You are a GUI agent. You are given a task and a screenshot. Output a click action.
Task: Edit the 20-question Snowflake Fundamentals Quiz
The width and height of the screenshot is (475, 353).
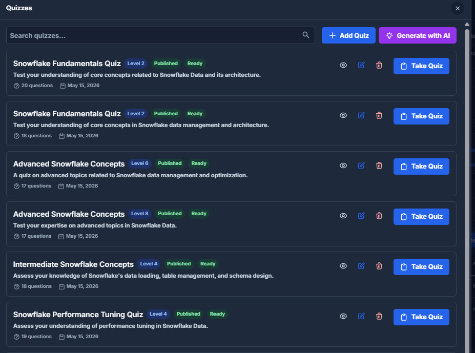click(361, 65)
